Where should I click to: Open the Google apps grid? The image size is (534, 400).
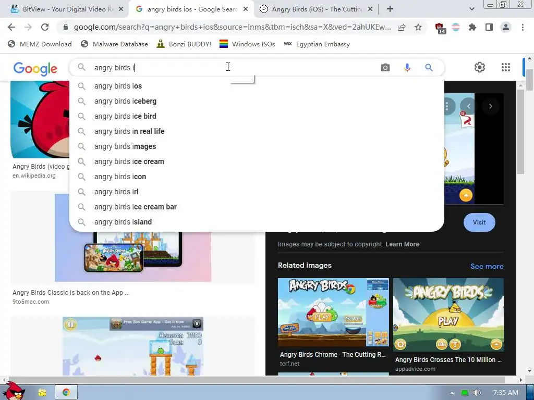pos(506,67)
